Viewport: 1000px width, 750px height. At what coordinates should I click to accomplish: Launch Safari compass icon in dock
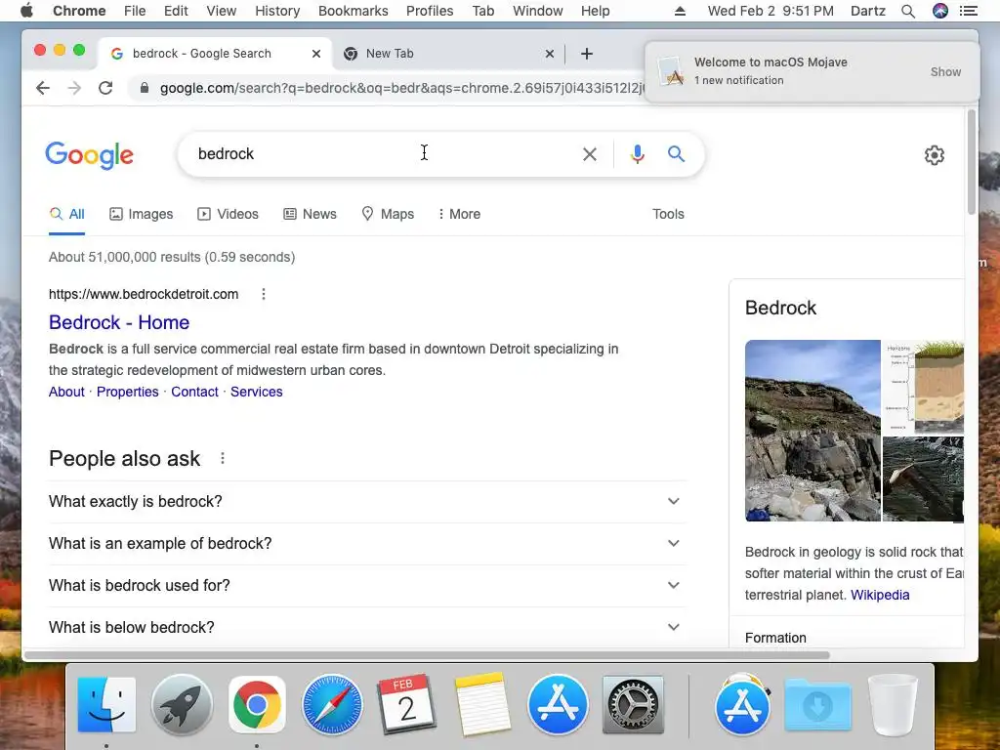(332, 705)
